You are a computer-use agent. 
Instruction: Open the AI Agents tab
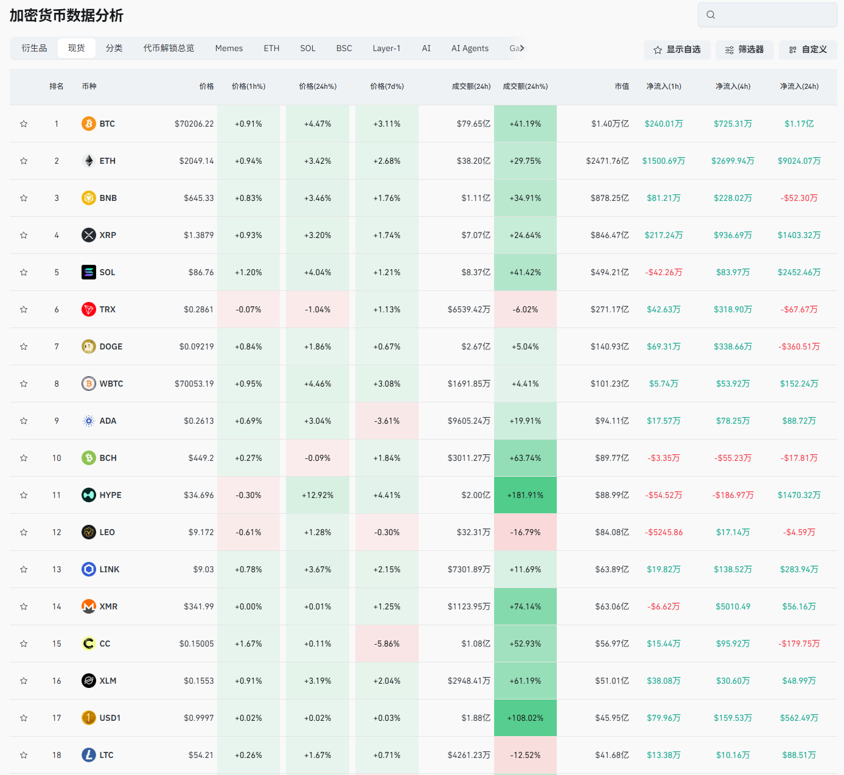tap(470, 48)
